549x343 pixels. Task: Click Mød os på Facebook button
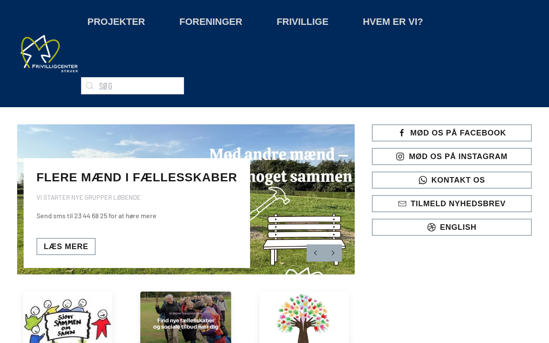click(452, 133)
